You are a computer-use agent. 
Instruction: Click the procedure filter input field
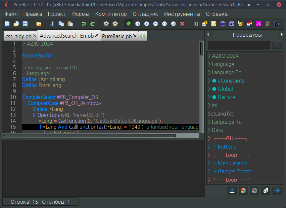coord(239,45)
